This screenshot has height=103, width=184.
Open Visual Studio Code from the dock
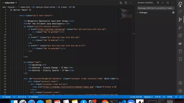click(x=122, y=102)
